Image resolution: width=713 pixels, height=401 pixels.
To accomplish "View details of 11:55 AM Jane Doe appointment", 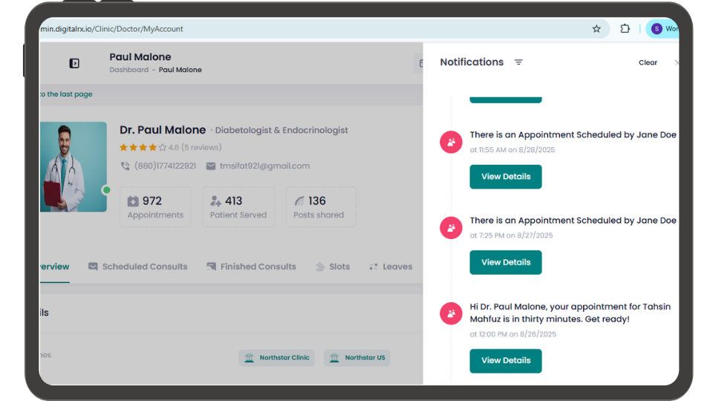I will point(506,177).
